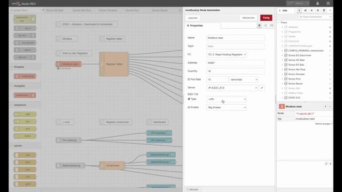Select the Umrechnen function node

[x=112, y=165]
